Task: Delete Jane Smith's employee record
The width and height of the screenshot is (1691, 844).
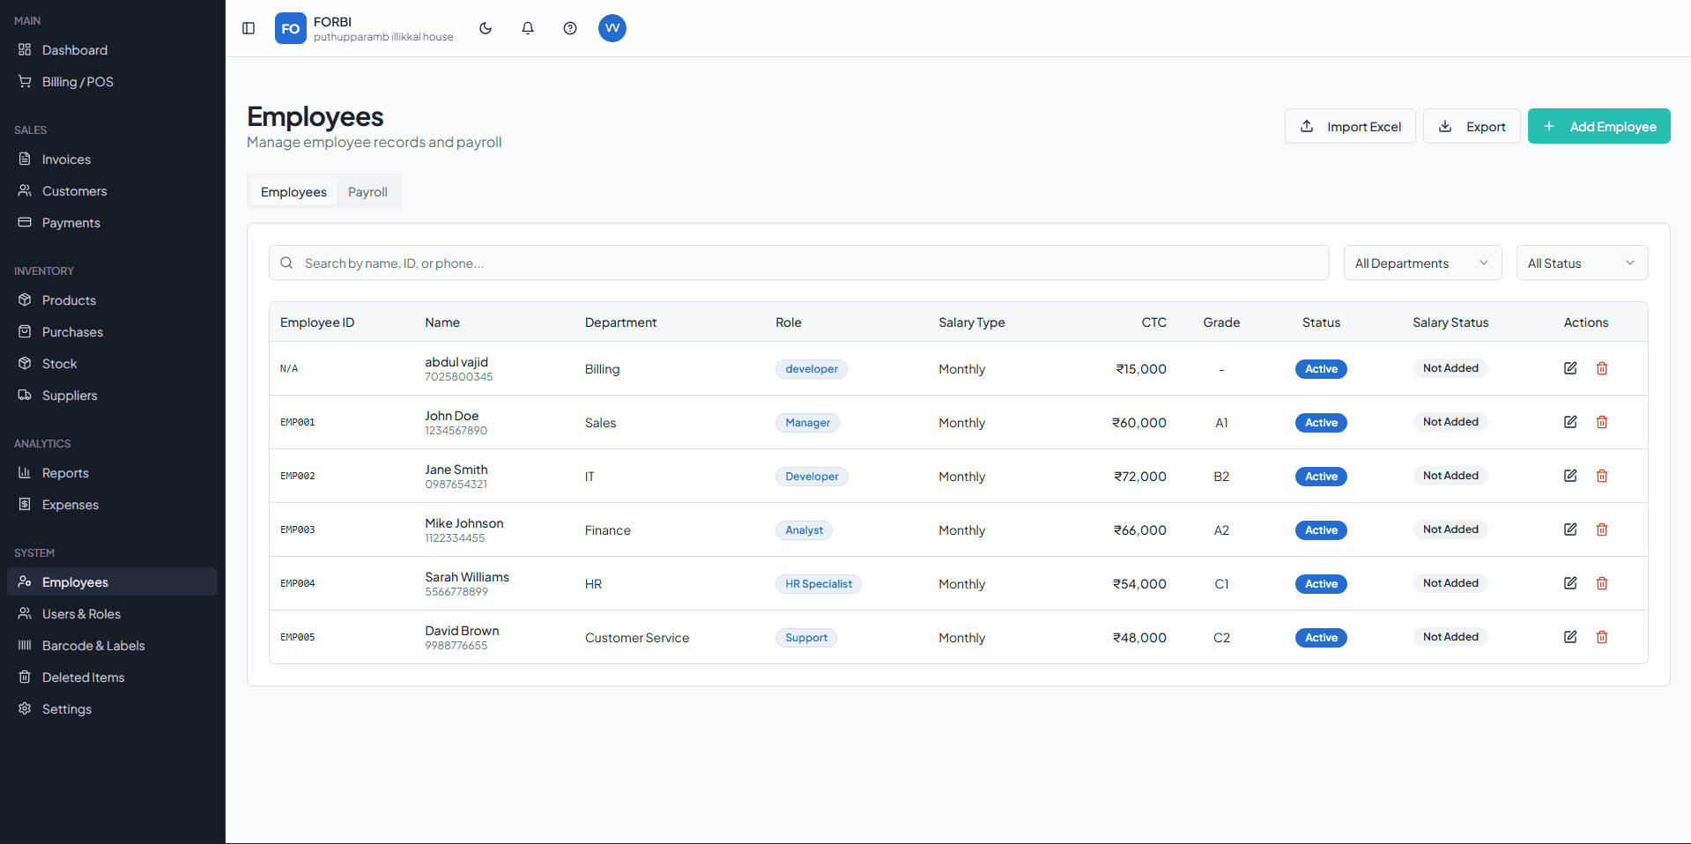Action: (1602, 476)
